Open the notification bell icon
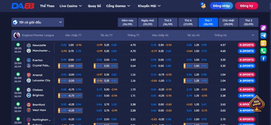The width and height of the screenshot is (271, 125). click(203, 5)
